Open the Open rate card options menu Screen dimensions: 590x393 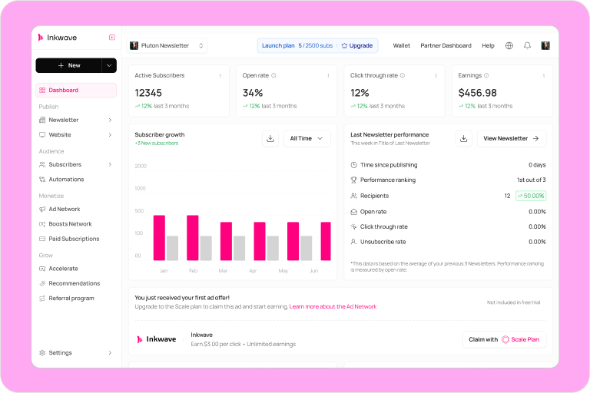pyautogui.click(x=328, y=75)
